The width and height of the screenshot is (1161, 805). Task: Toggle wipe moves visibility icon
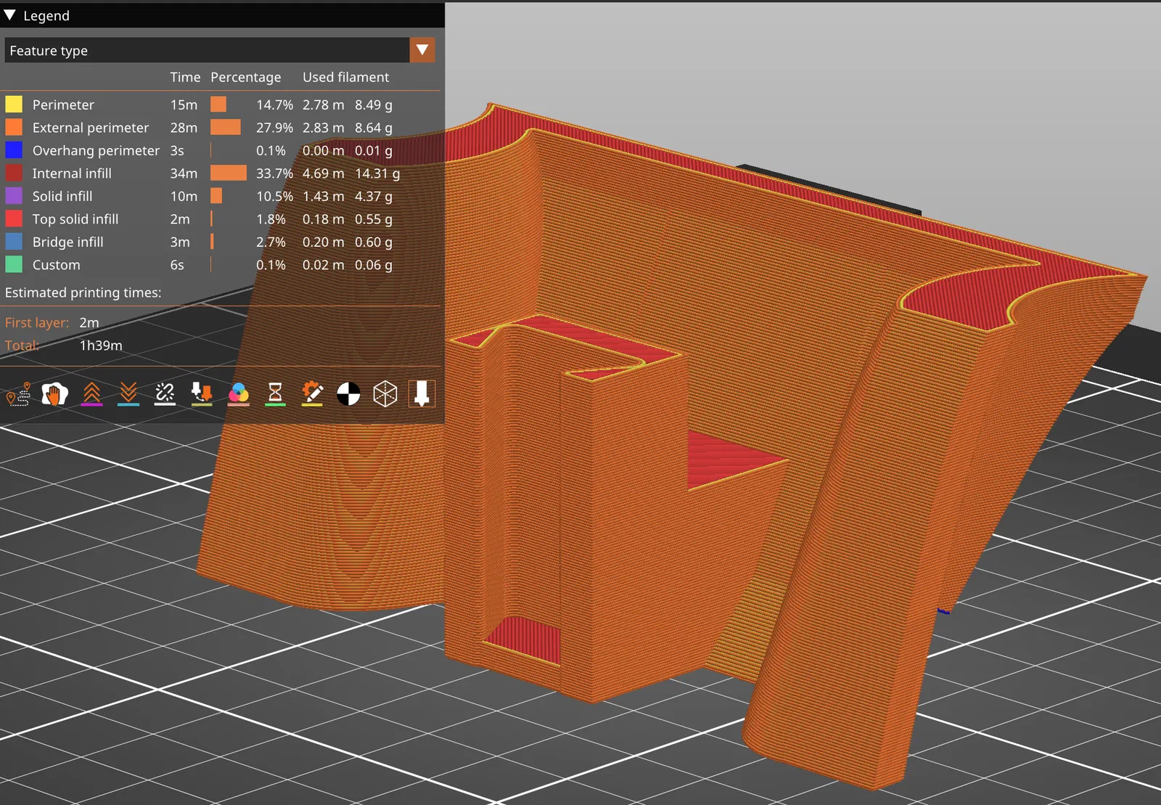pos(55,393)
